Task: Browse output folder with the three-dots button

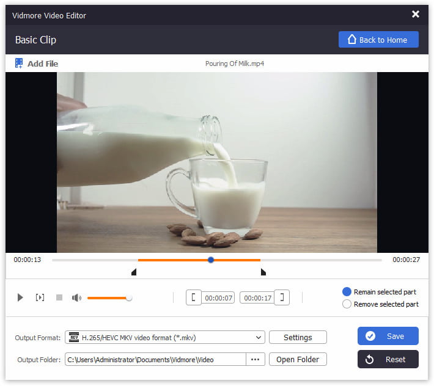Action: (256, 359)
